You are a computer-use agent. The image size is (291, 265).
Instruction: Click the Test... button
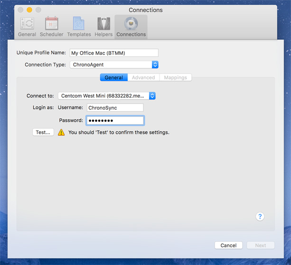tap(43, 132)
